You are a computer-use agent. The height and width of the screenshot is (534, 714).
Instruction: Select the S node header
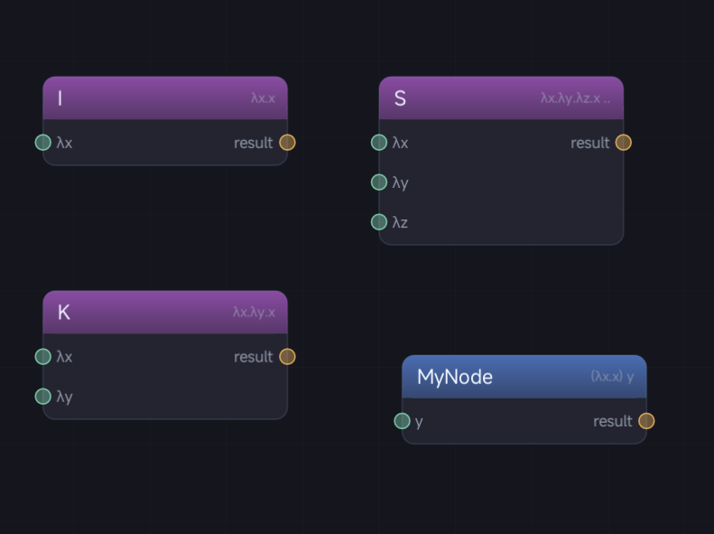tap(501, 98)
